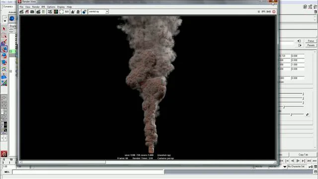Click the Refresh IPR Image icon
This screenshot has width=318, height=179.
pos(44,12)
